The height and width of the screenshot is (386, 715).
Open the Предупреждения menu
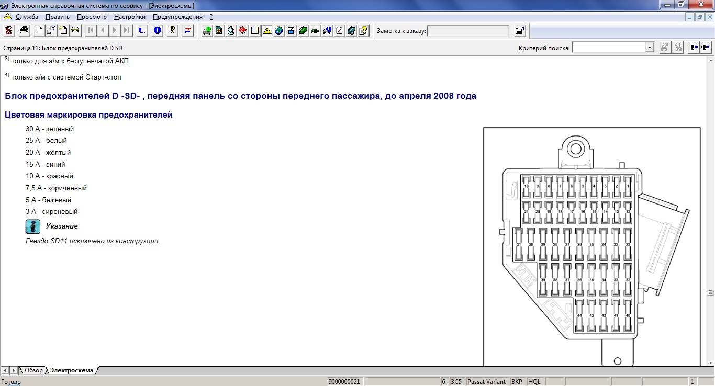point(177,17)
